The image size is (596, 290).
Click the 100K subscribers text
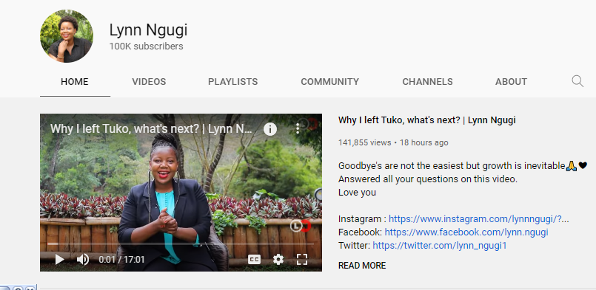[x=146, y=46]
